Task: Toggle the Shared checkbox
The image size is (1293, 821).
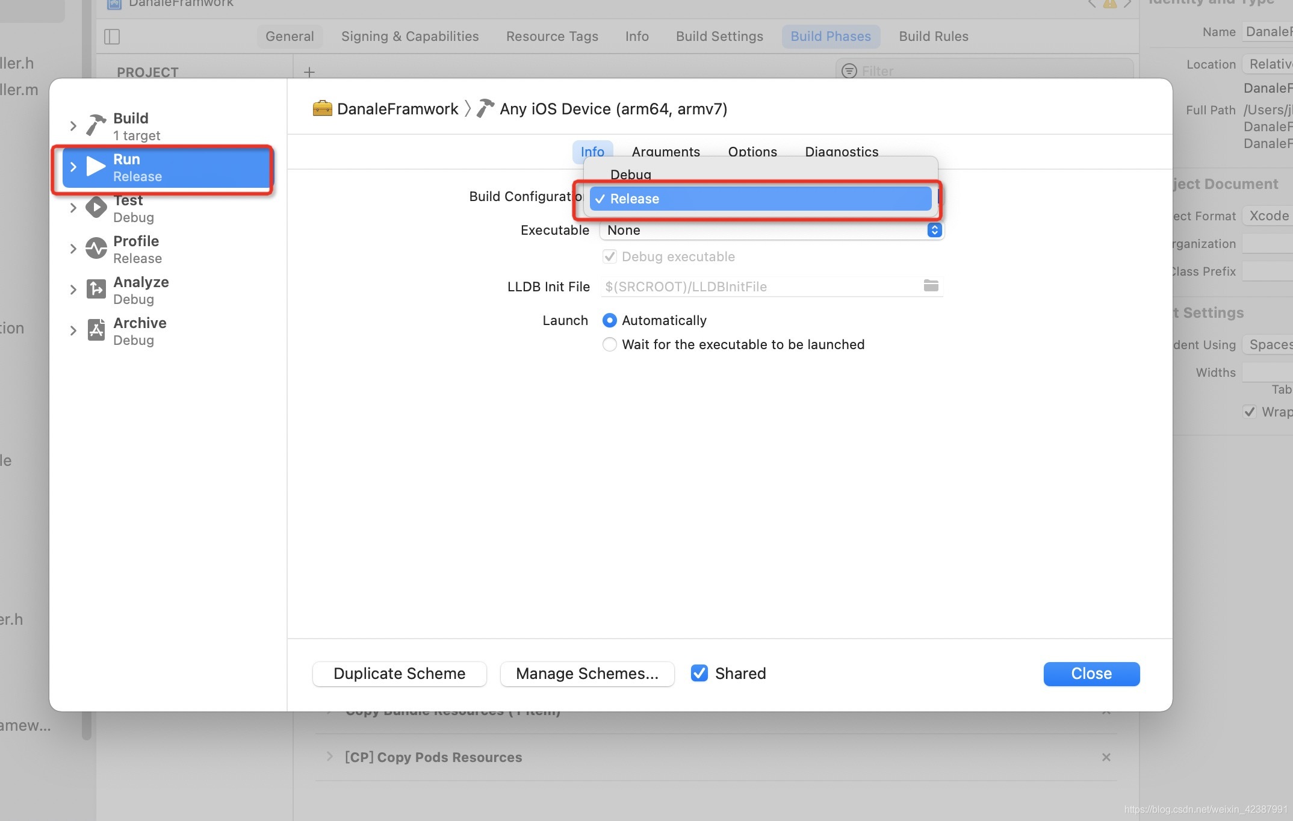Action: pyautogui.click(x=699, y=673)
